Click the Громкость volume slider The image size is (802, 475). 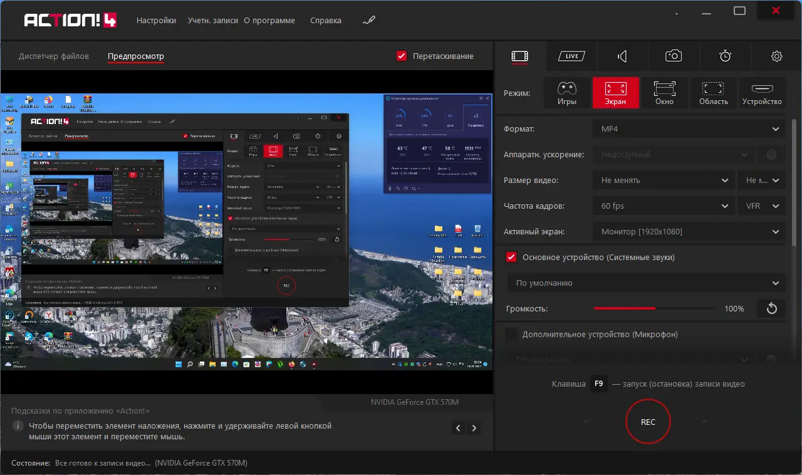(654, 308)
